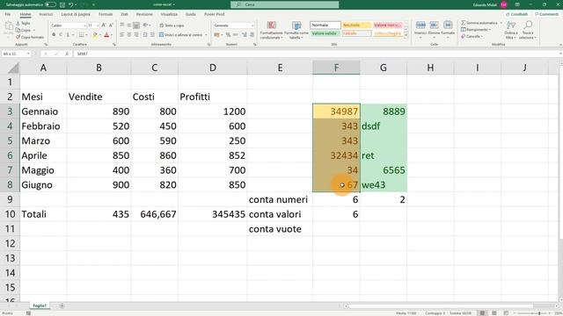Click the percent style icon
Viewport: 563px width, 316px height.
coord(228,35)
